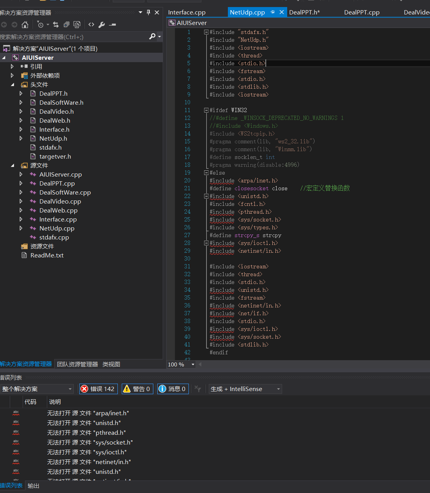Screen dimensions: 430x493
Task: Switch to the DealPPT.cpp tab
Action: pyautogui.click(x=362, y=12)
